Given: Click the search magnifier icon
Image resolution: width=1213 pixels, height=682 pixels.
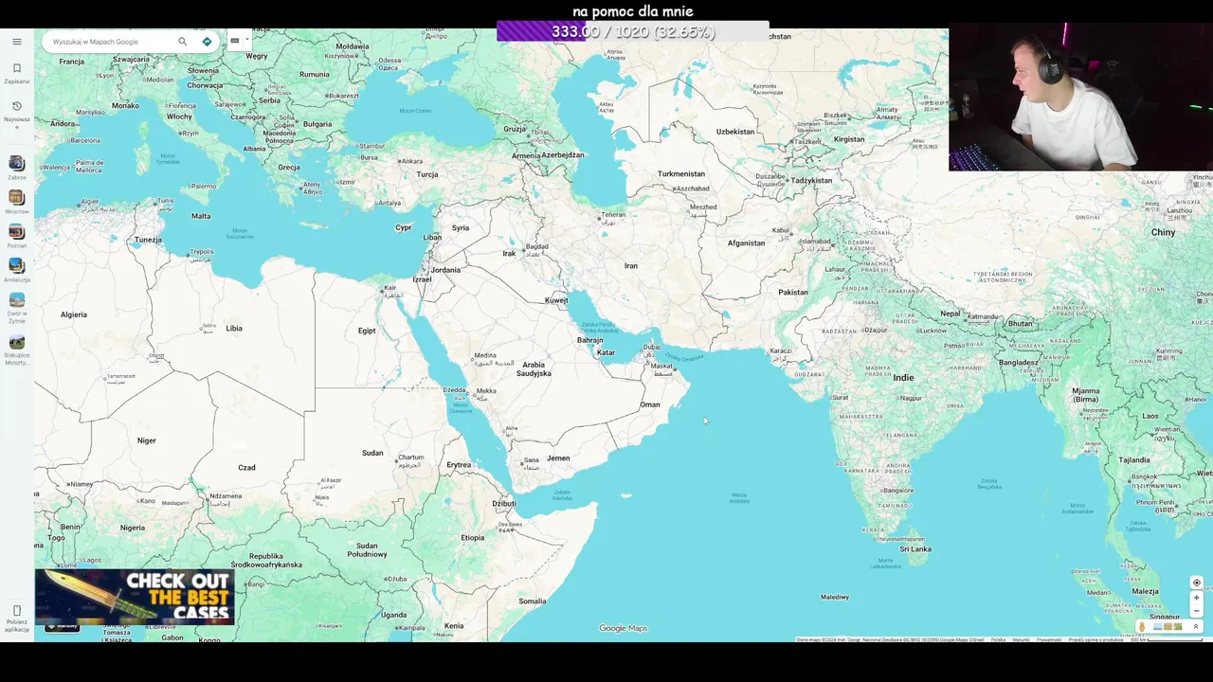Looking at the screenshot, I should [x=182, y=42].
